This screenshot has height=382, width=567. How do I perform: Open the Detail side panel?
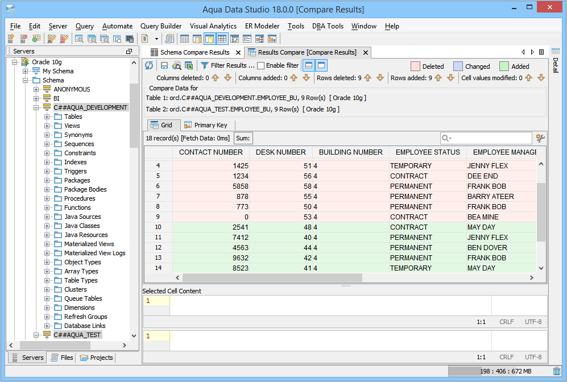556,61
